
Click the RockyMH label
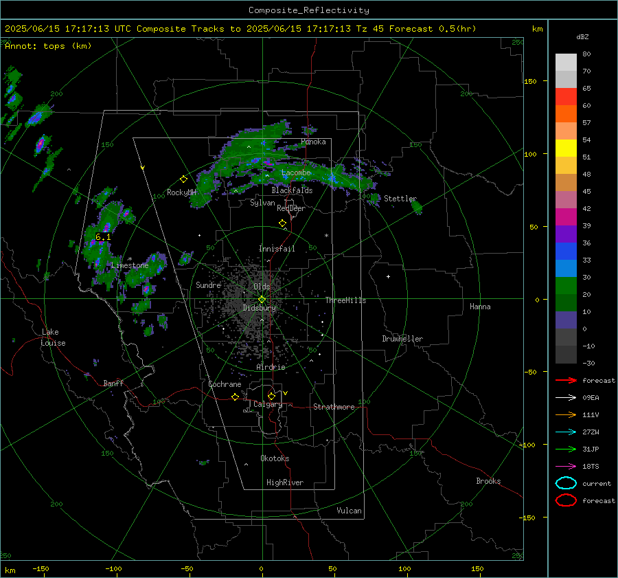coord(181,192)
